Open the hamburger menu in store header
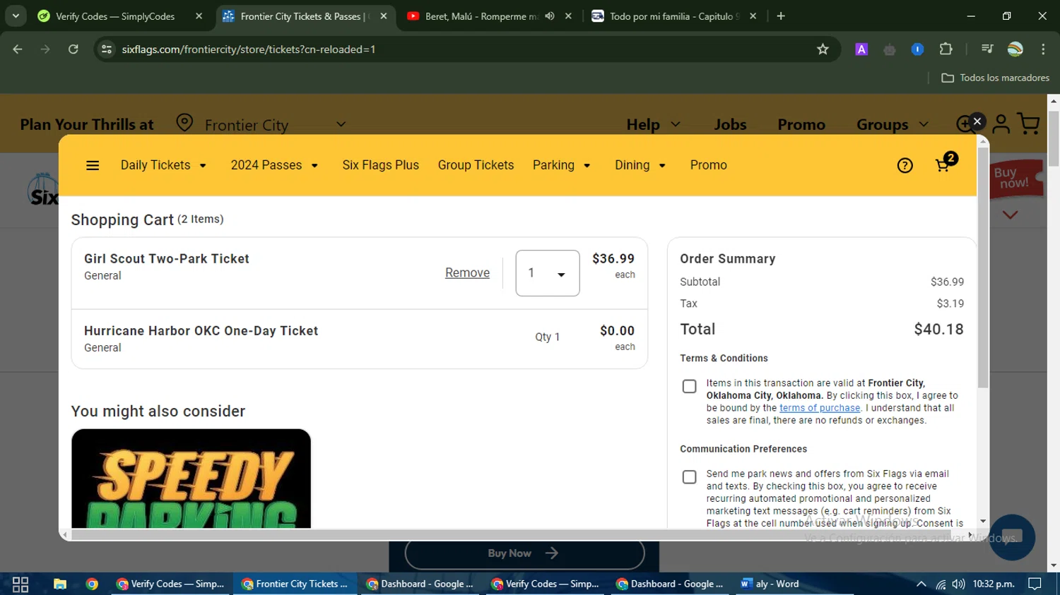Viewport: 1060px width, 595px height. click(93, 165)
